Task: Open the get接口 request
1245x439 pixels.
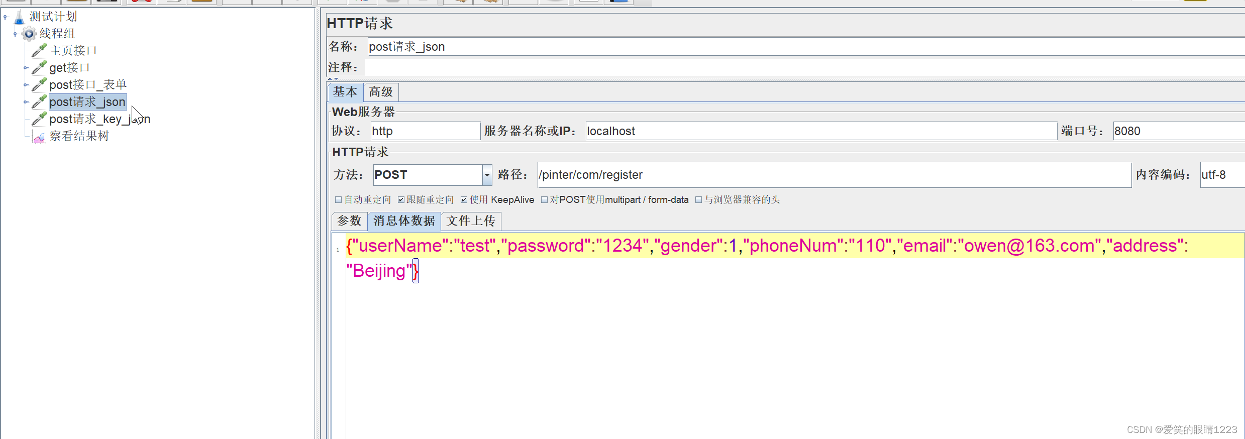Action: 69,68
